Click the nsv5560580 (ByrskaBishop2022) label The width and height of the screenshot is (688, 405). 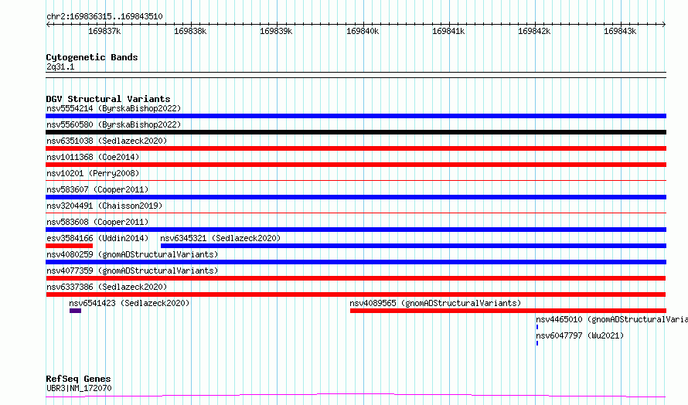tap(114, 124)
